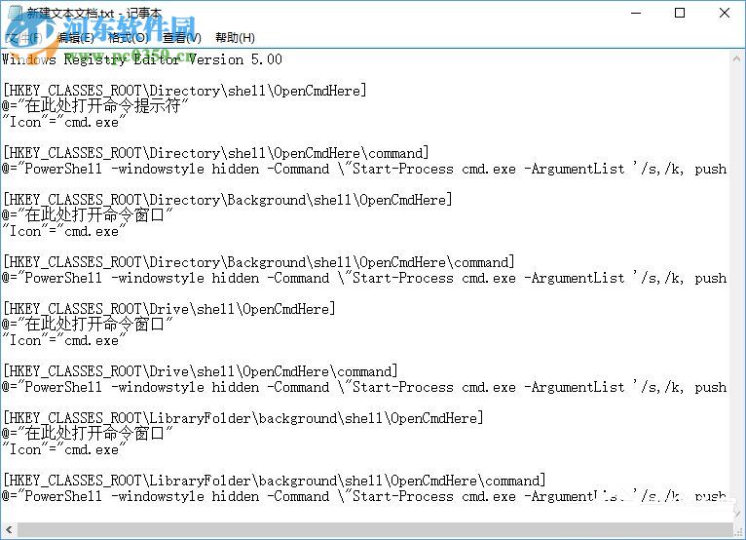
Task: Click the Notepad icon in the title bar
Action: pos(15,13)
